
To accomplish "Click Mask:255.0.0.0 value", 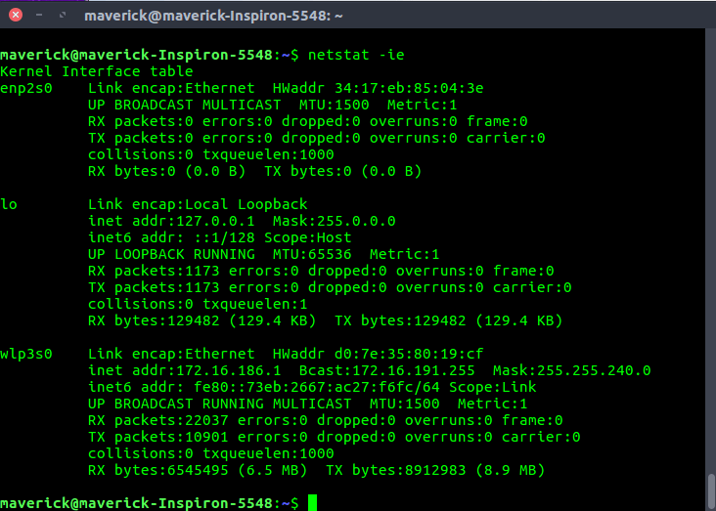I will [x=334, y=221].
